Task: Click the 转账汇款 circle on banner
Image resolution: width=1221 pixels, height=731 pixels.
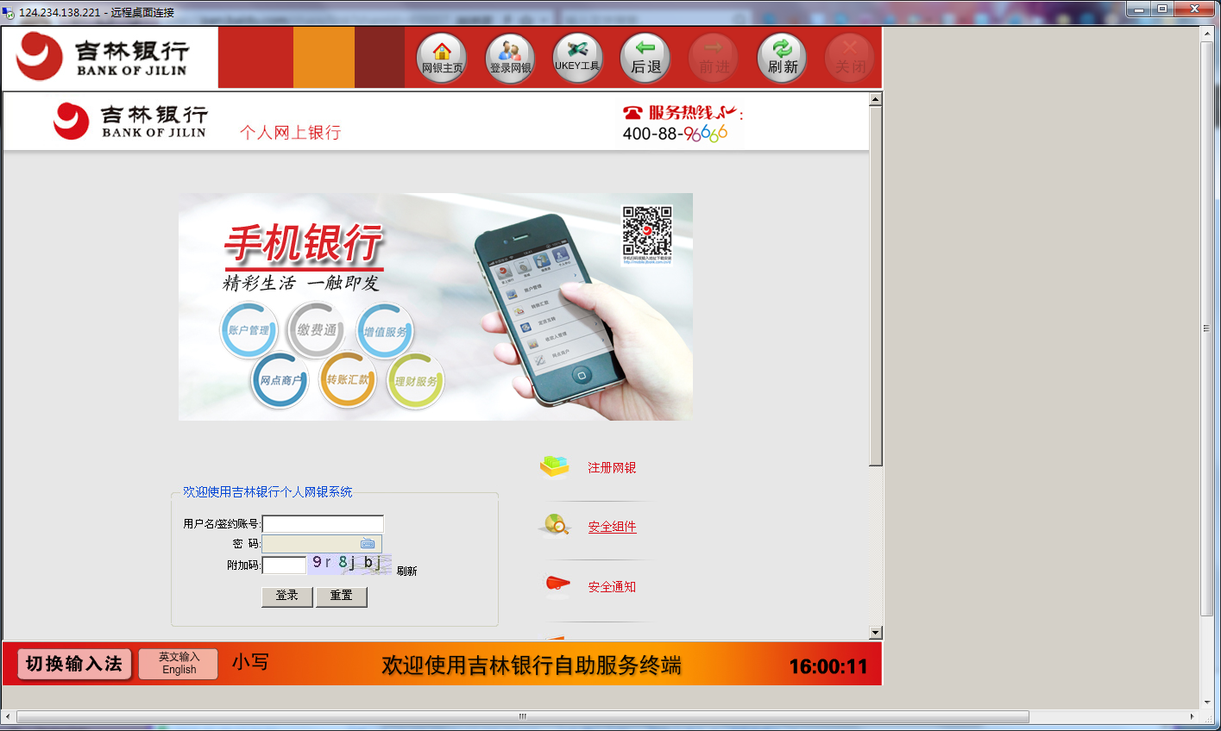Action: [x=347, y=380]
